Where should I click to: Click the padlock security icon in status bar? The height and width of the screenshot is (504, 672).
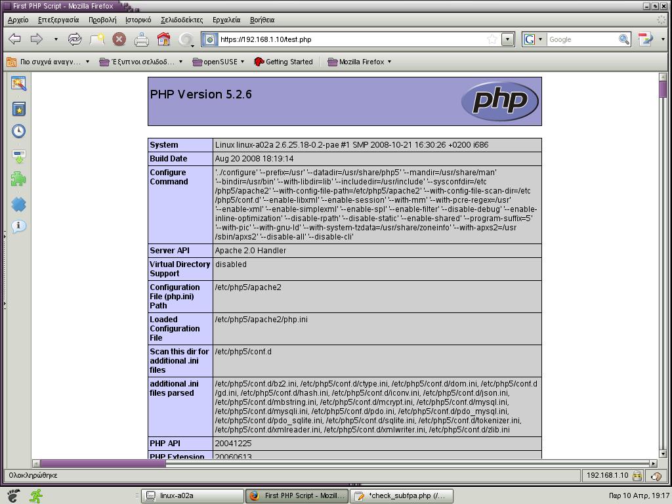637,475
